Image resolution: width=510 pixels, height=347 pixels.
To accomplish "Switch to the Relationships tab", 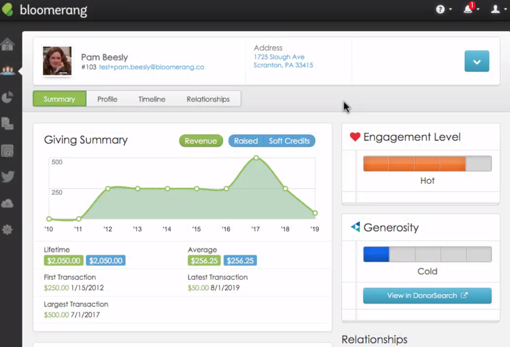I will coord(208,98).
